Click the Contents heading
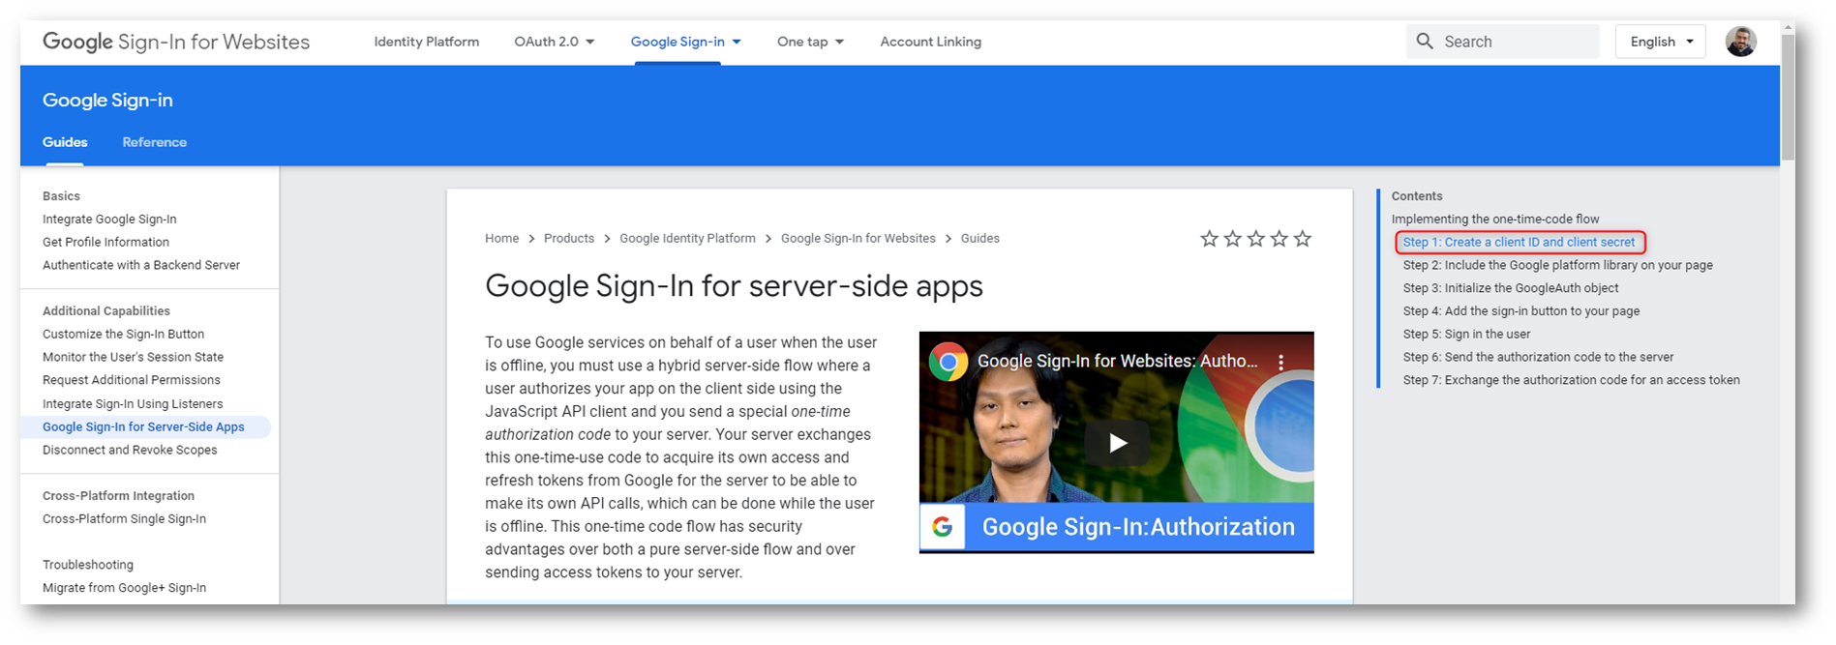This screenshot has height=645, width=1836. click(x=1417, y=196)
